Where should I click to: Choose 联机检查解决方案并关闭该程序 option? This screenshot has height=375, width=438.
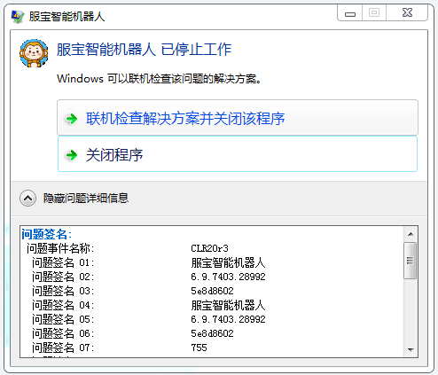tap(238, 118)
